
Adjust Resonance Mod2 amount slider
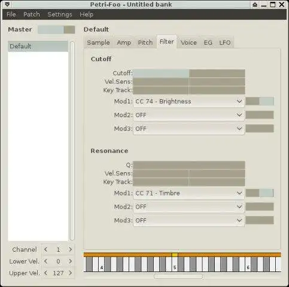click(x=260, y=207)
